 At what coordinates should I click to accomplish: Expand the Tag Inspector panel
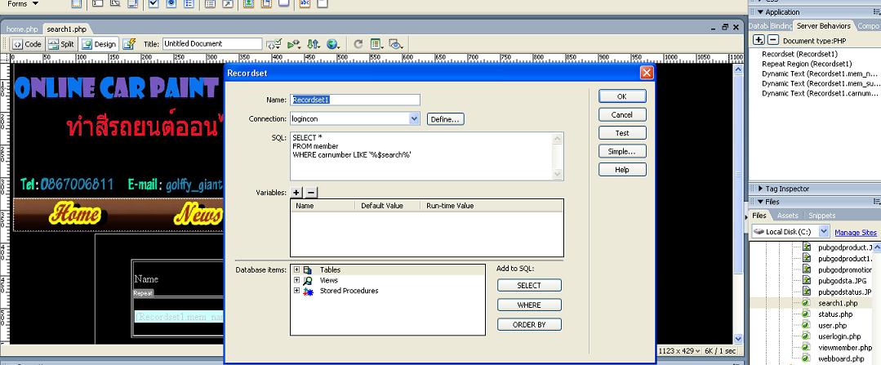tap(760, 189)
